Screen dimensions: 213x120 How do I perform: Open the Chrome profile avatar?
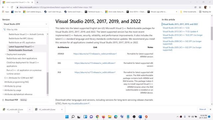[205, 7]
